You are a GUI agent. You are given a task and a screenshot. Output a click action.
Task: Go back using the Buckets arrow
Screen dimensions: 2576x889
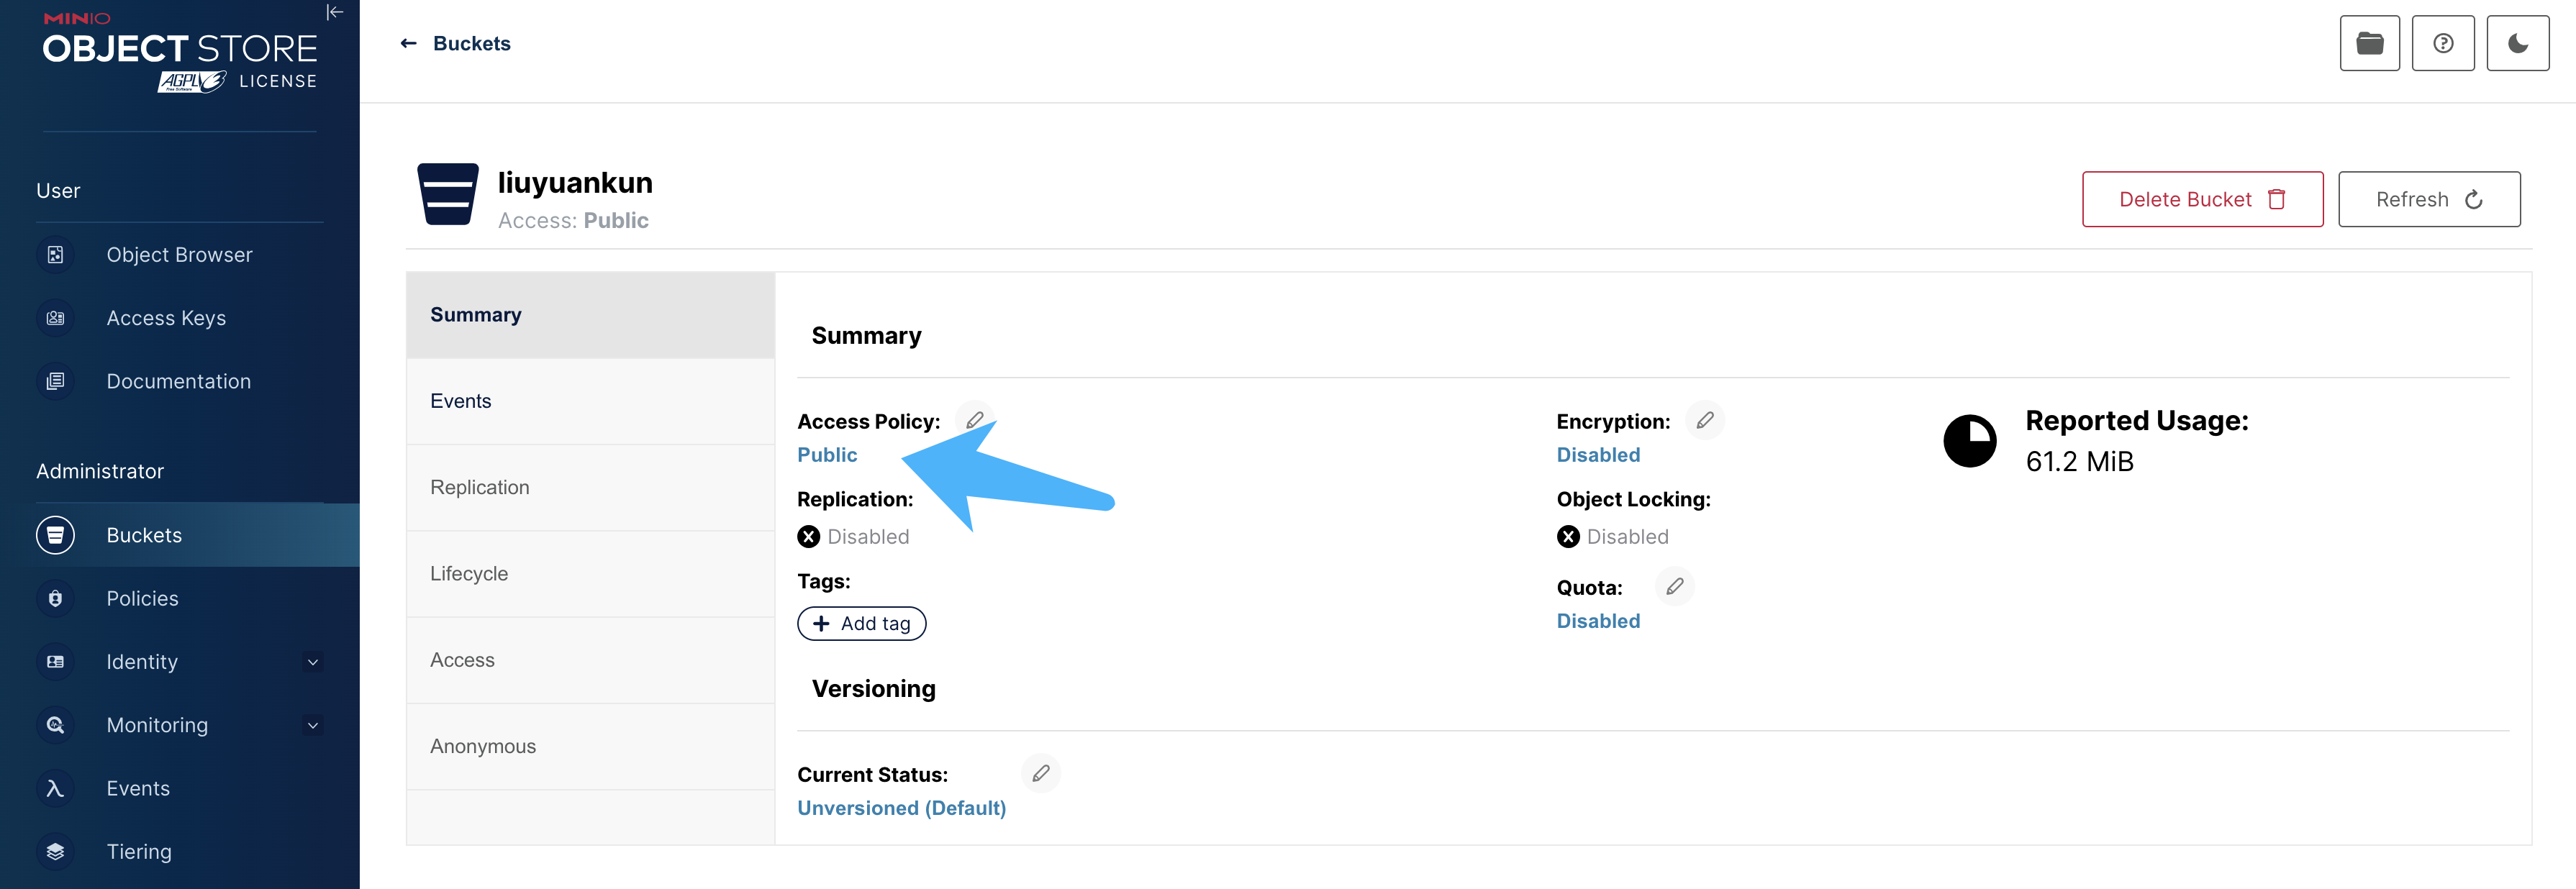(408, 43)
